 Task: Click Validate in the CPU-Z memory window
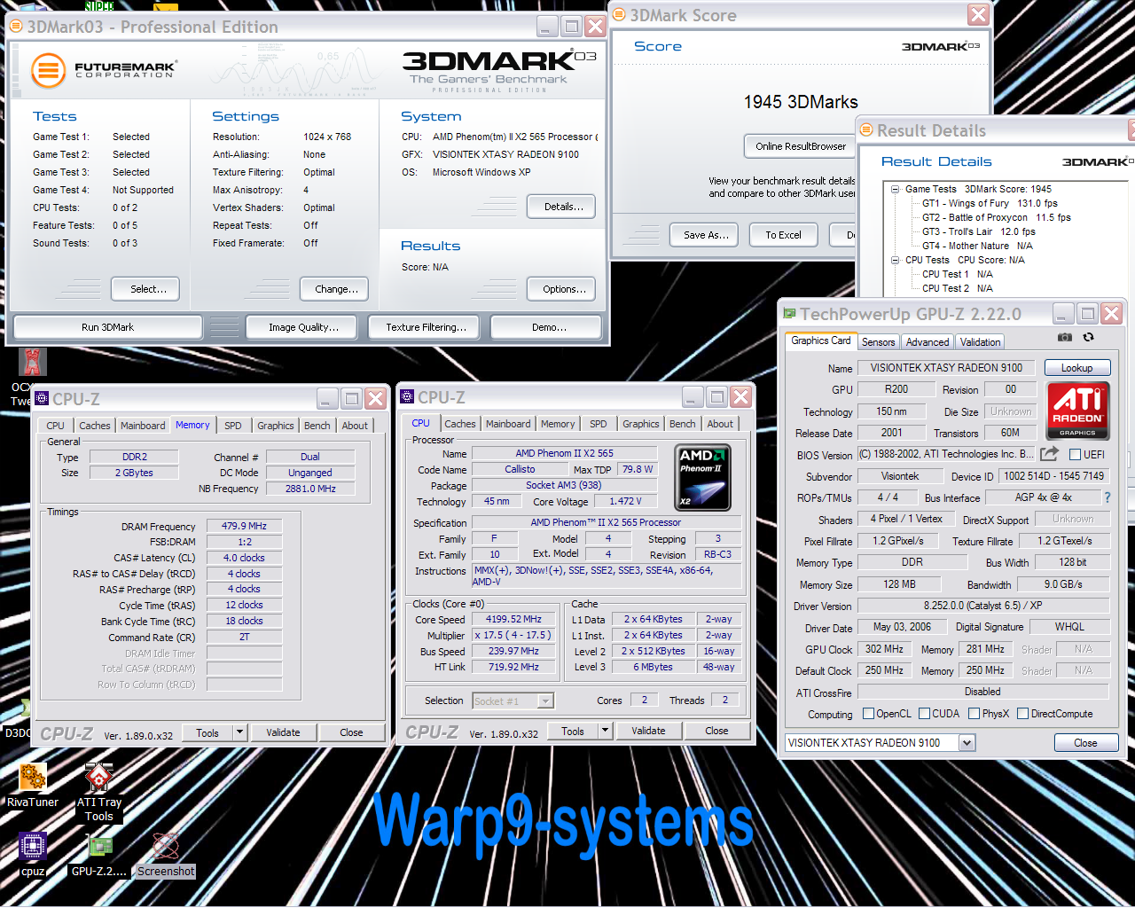point(283,732)
